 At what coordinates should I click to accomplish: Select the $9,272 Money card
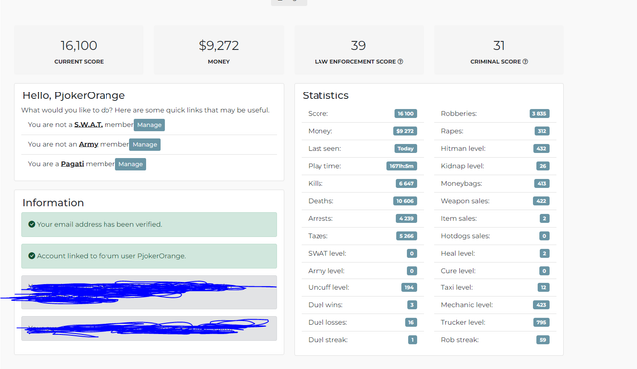click(219, 50)
